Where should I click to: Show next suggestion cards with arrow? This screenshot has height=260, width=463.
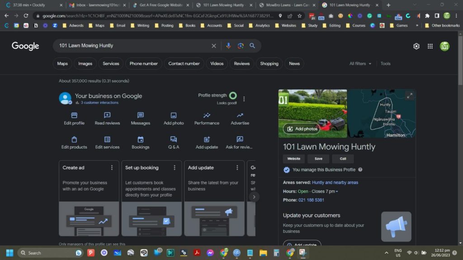click(254, 197)
